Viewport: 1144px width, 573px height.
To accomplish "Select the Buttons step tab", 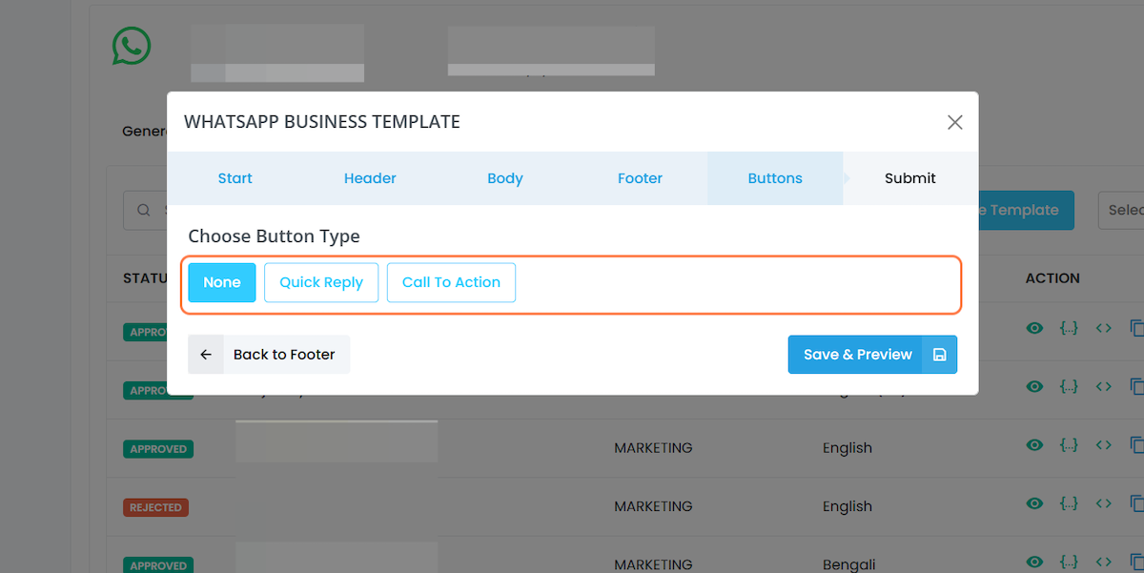I will [775, 178].
